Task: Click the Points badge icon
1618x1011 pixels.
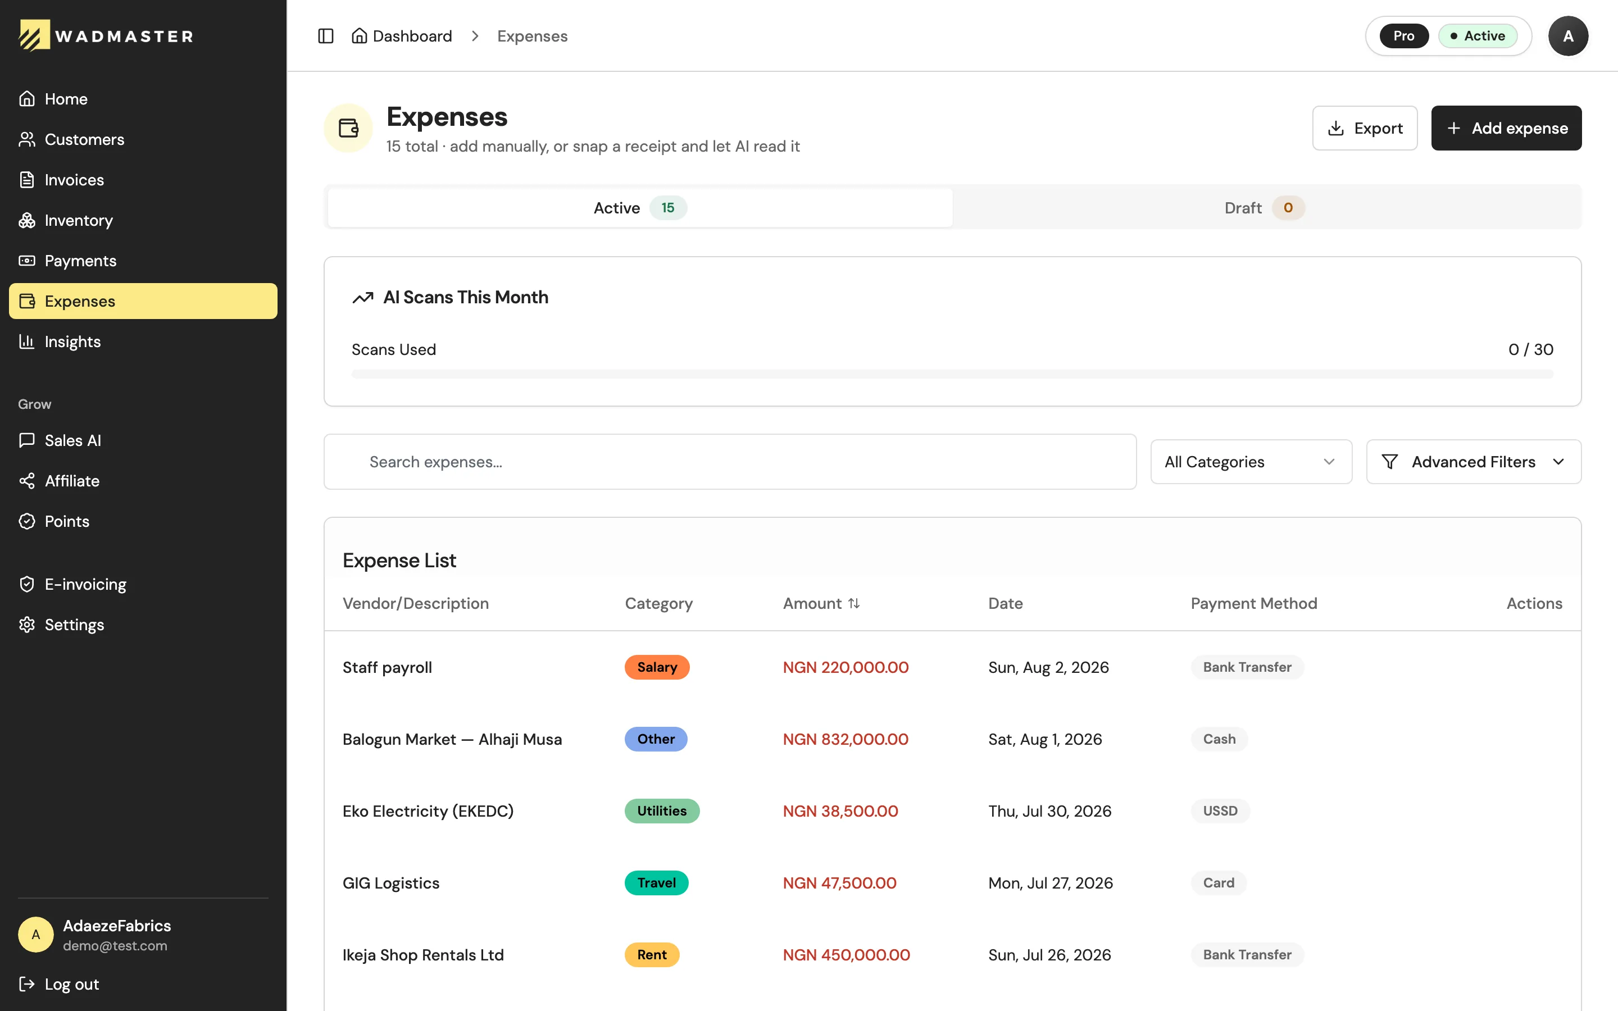Action: [27, 521]
